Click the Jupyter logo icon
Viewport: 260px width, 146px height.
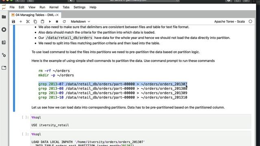[4, 7]
